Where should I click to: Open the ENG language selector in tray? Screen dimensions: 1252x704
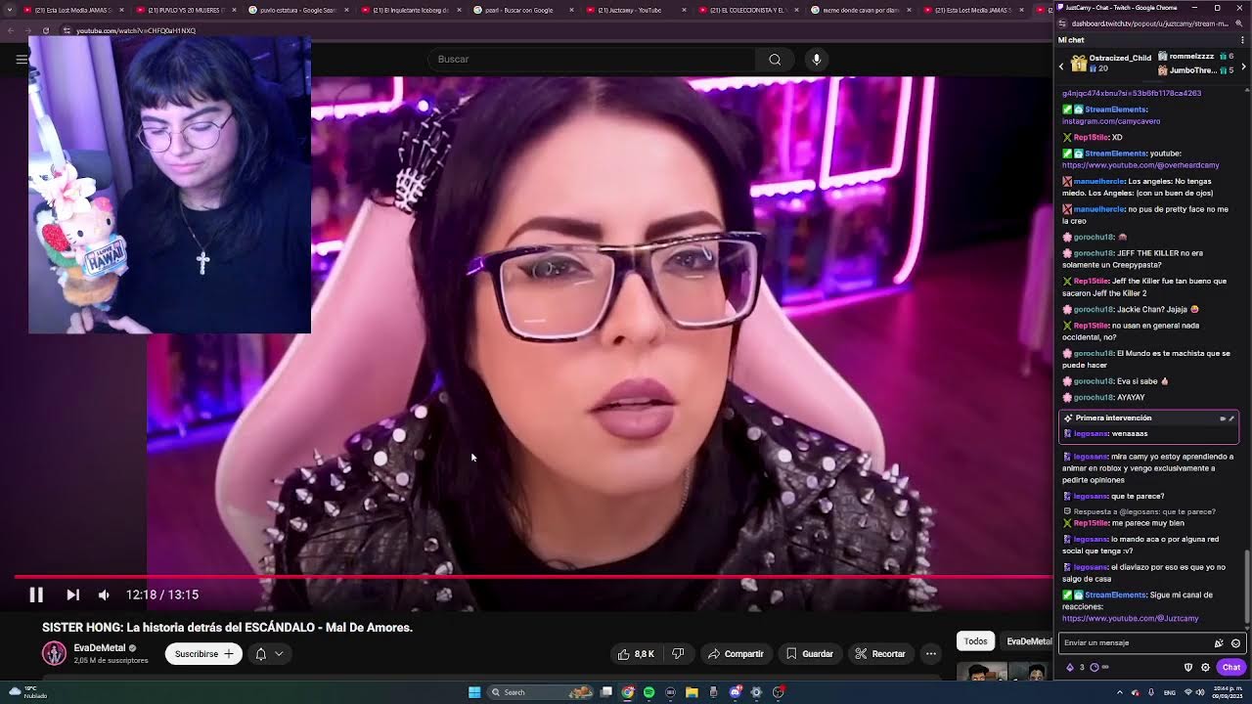[1169, 692]
